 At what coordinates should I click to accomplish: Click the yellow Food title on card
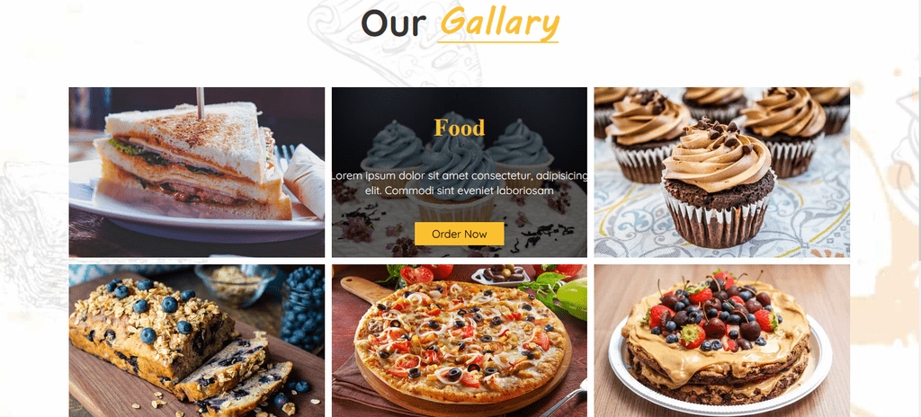click(x=460, y=128)
